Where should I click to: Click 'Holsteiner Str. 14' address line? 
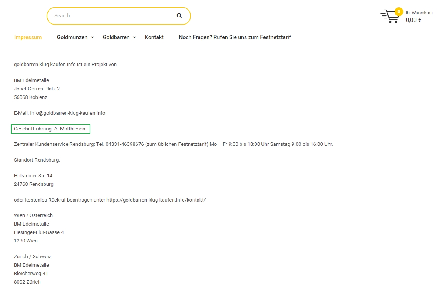coord(33,175)
